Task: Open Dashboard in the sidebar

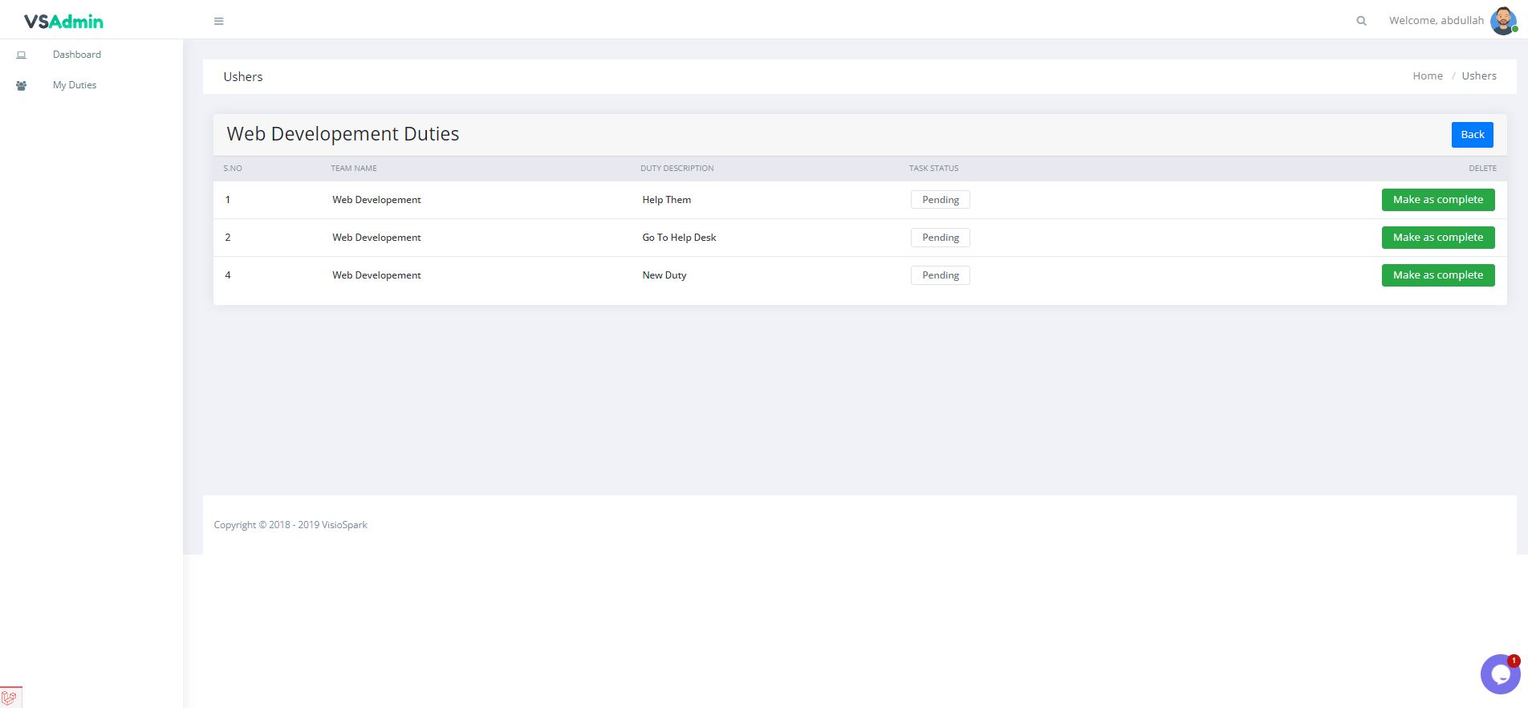Action: click(x=77, y=55)
